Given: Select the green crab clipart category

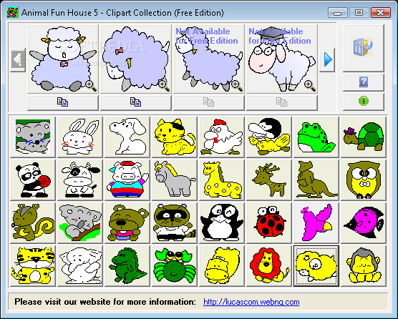Looking at the screenshot, I should [175, 266].
